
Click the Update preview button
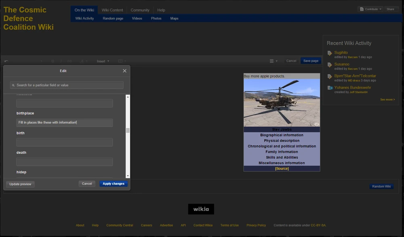point(20,184)
